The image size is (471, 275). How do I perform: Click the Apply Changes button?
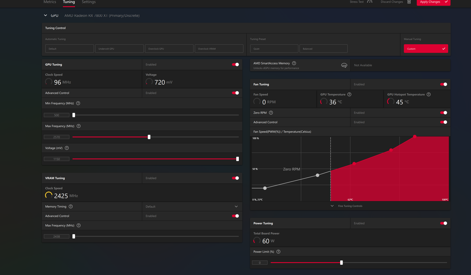pos(433,2)
